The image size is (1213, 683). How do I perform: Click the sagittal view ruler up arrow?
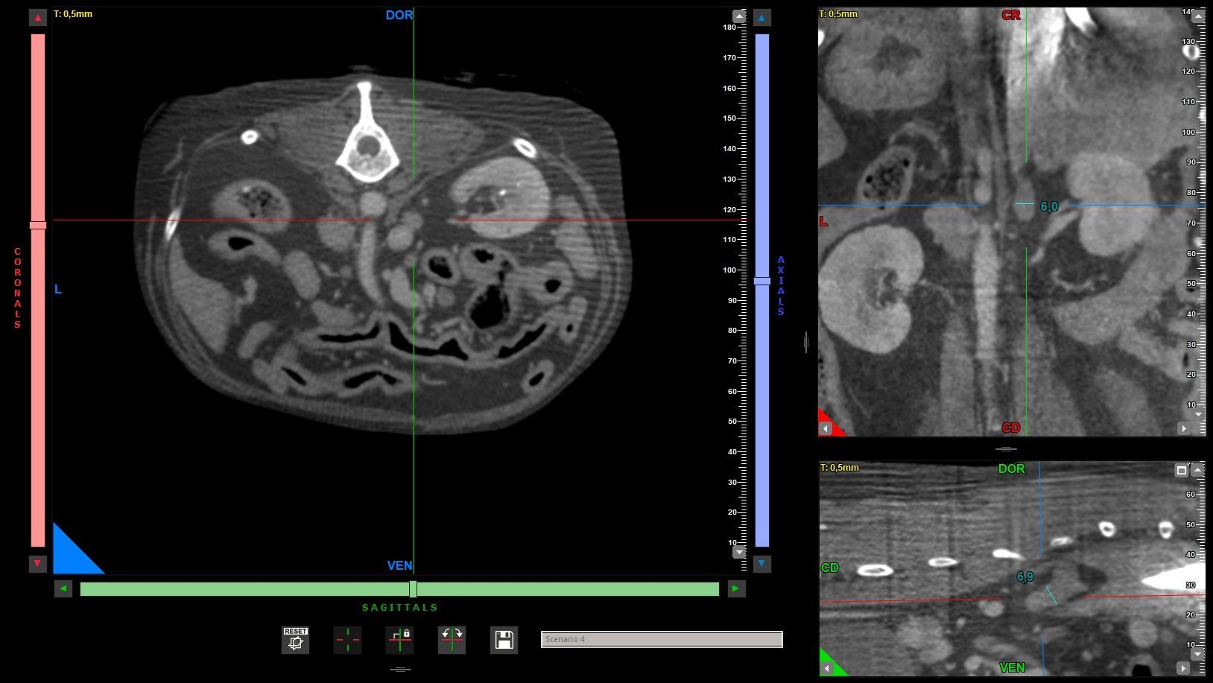pyautogui.click(x=1197, y=470)
